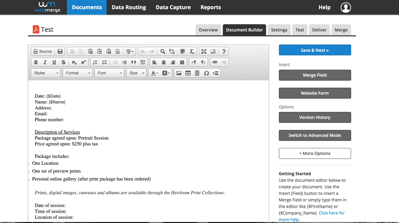Click the Select All icon
Screen dimensions: 399x223
click(183, 51)
